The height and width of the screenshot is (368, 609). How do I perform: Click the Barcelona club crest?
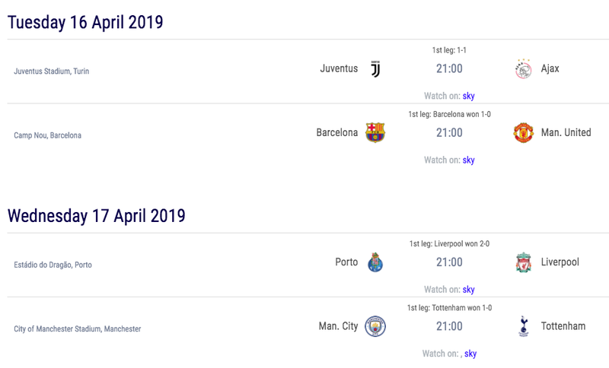click(375, 132)
